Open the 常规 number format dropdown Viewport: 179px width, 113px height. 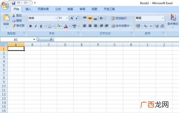[163, 18]
